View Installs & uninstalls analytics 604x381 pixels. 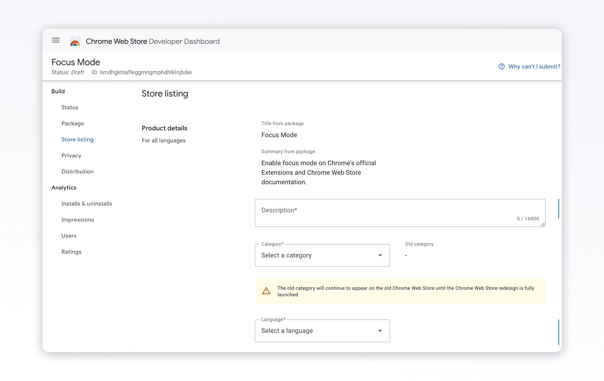[87, 204]
